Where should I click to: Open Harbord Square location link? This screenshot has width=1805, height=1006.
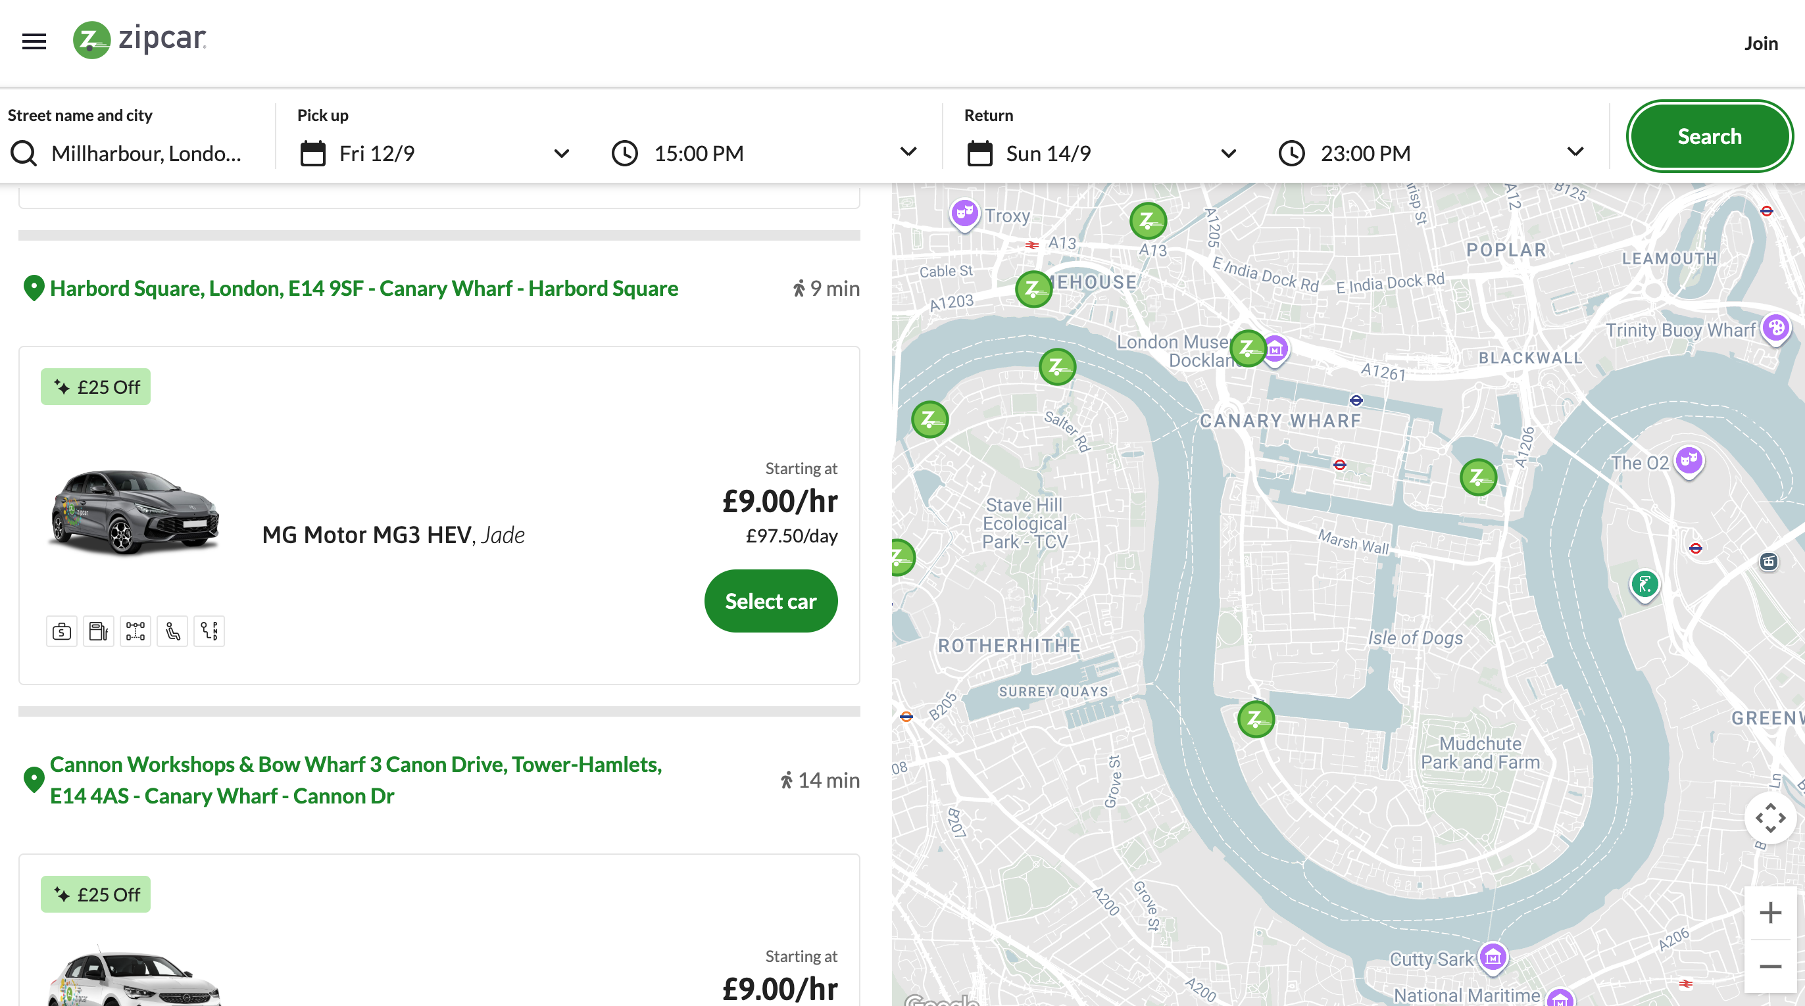pos(364,289)
